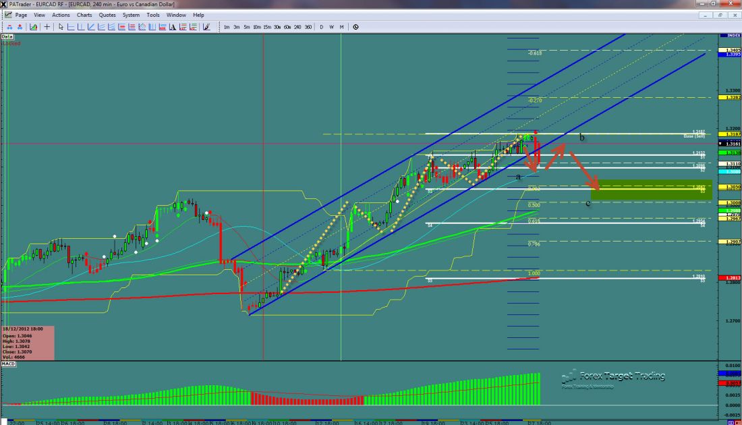This screenshot has width=742, height=425.
Task: Select the arrow pointer tool
Action: [x=61, y=27]
